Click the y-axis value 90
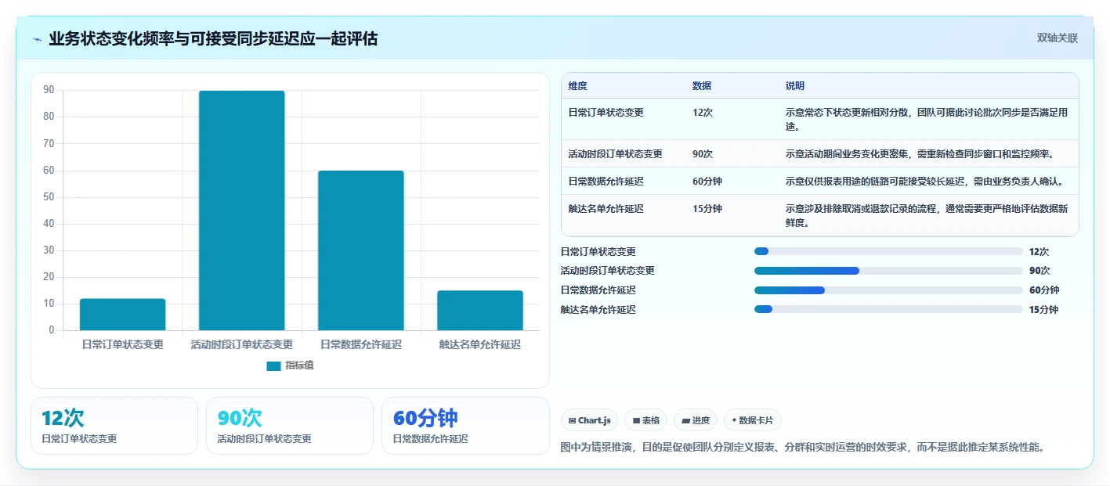This screenshot has height=486, width=1110. tap(49, 90)
